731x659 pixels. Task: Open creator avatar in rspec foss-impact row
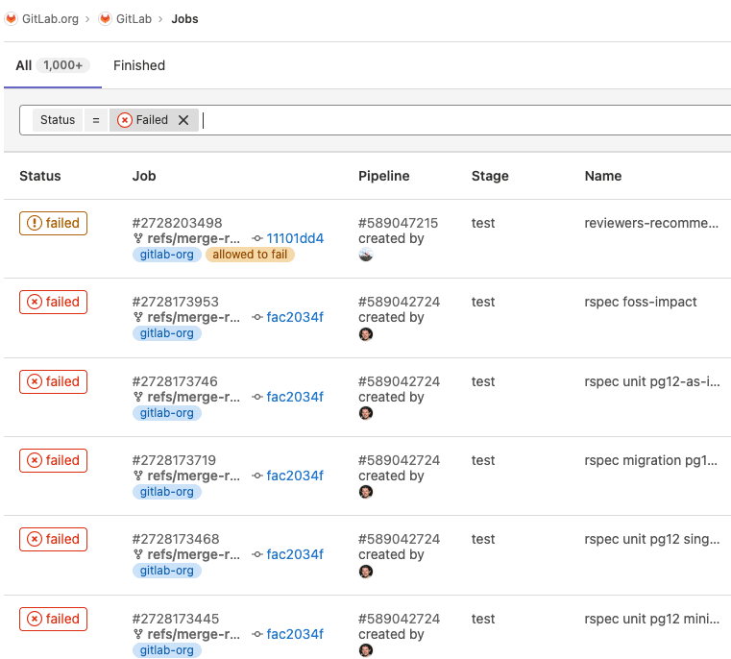[x=366, y=334]
